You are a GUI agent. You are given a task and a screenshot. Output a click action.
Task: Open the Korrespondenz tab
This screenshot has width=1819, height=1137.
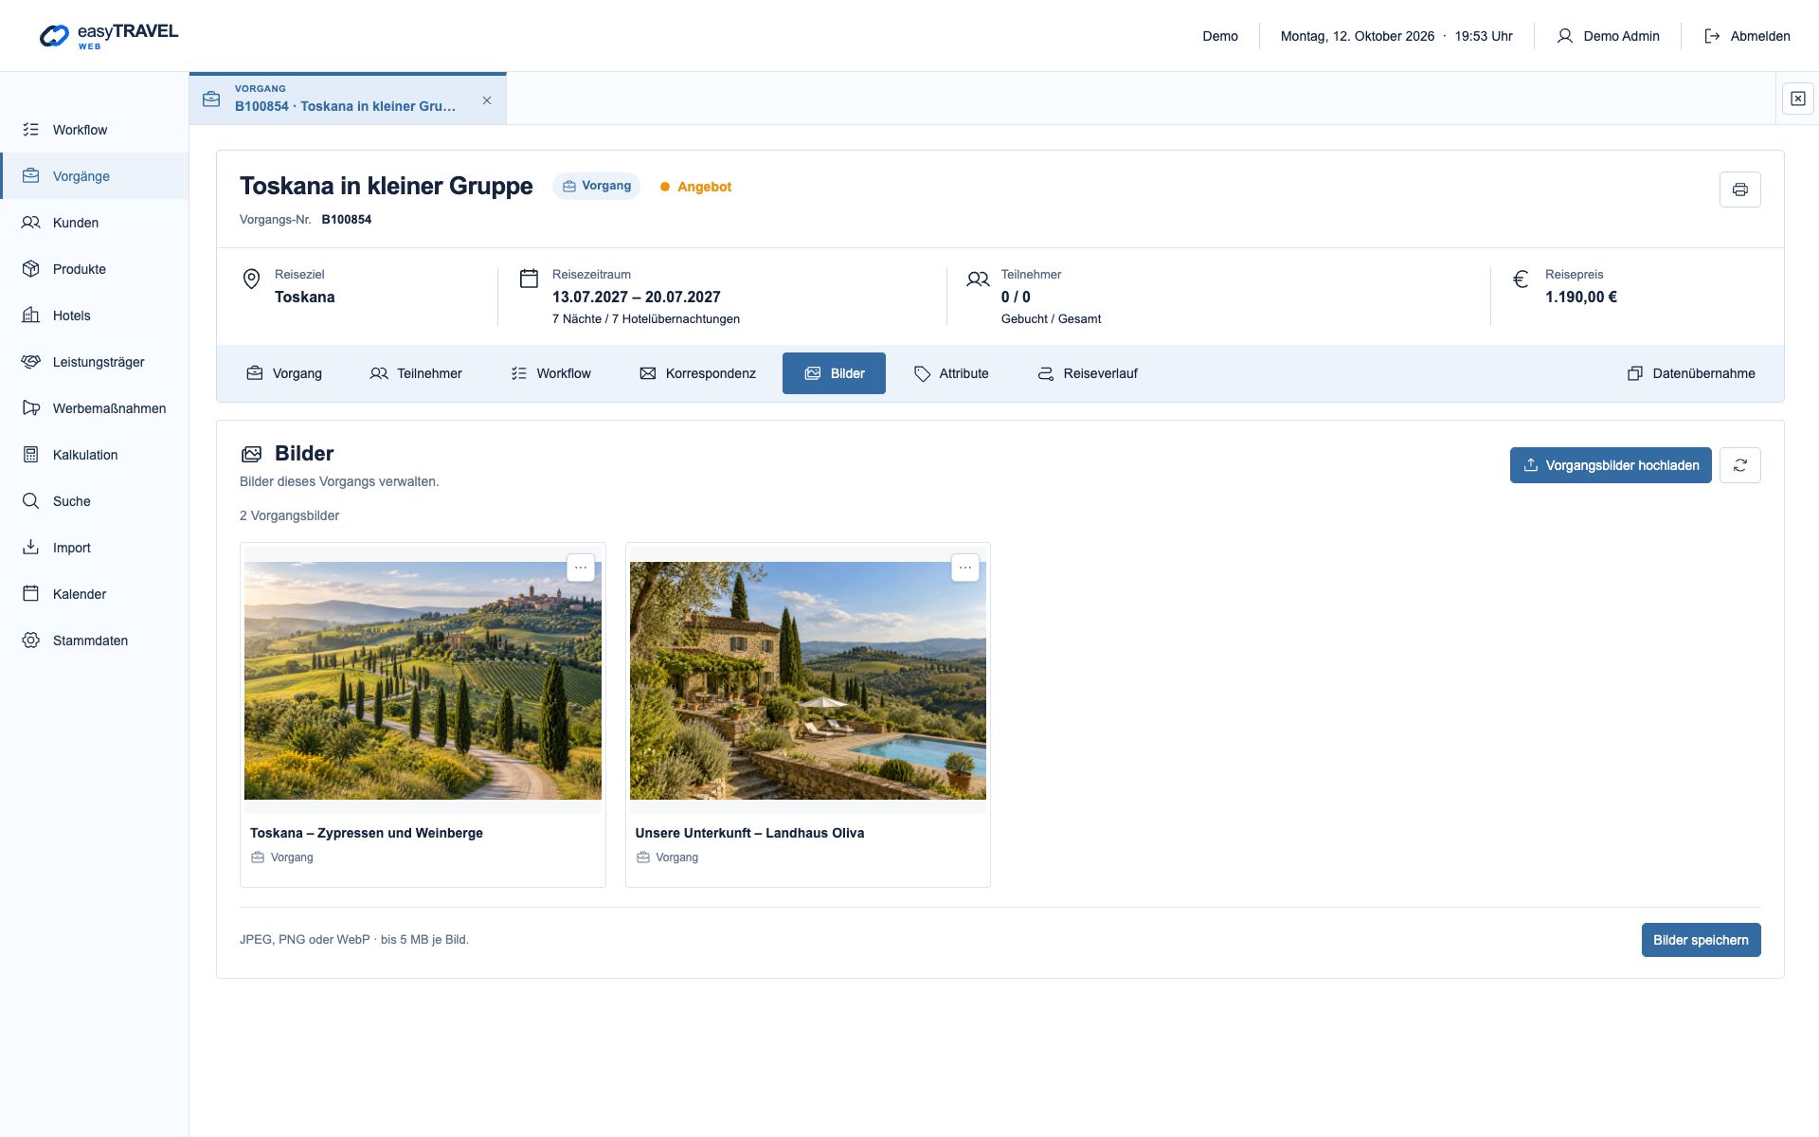pyautogui.click(x=697, y=373)
